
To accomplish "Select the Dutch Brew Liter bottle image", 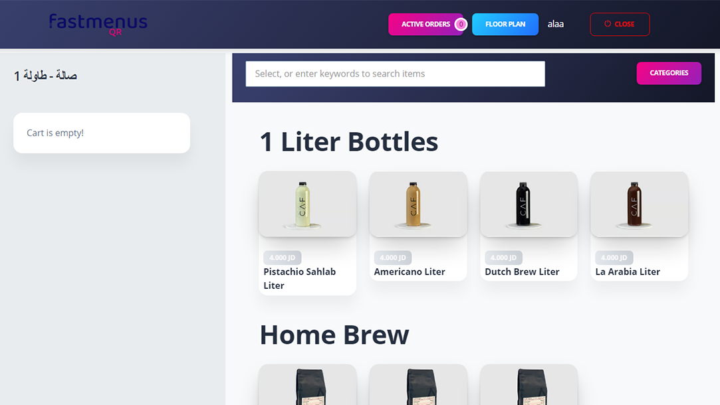I will (529, 204).
